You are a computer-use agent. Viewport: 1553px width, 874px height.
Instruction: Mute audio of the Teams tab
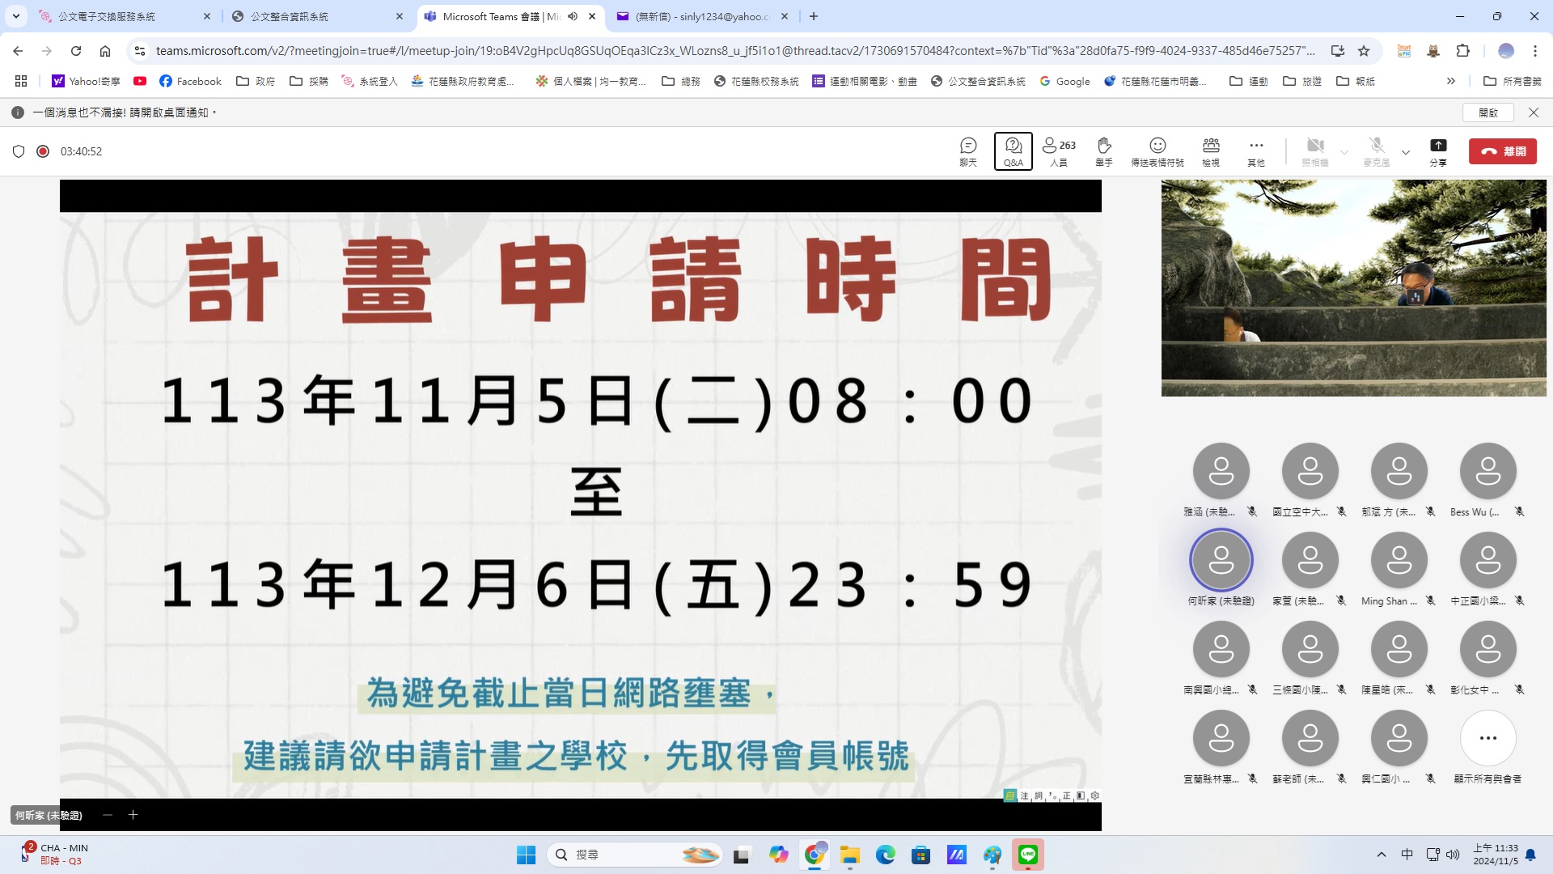pyautogui.click(x=573, y=16)
